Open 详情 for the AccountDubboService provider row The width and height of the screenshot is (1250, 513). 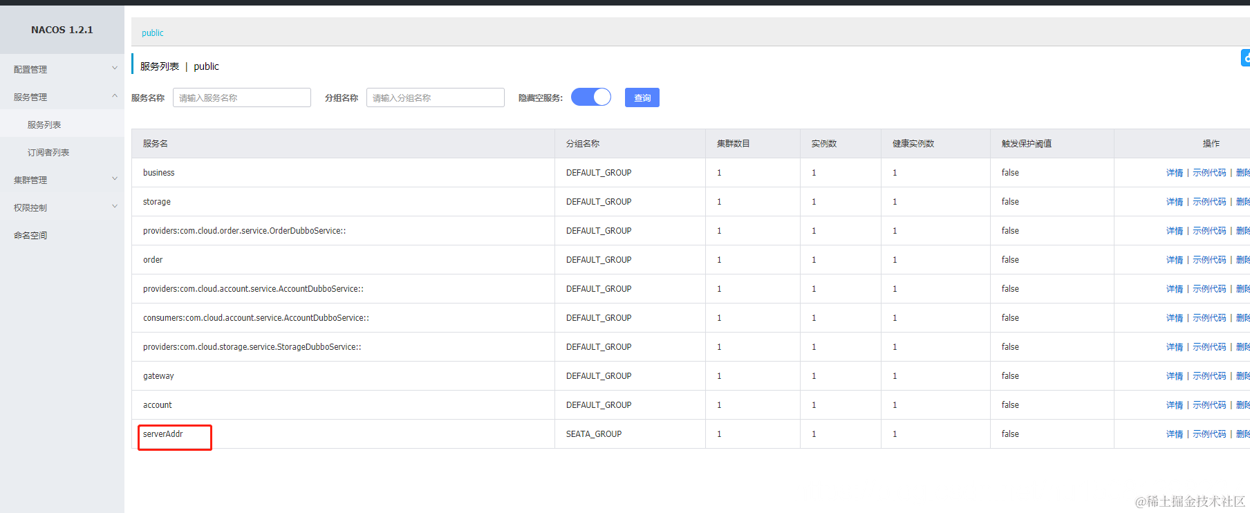(x=1175, y=289)
